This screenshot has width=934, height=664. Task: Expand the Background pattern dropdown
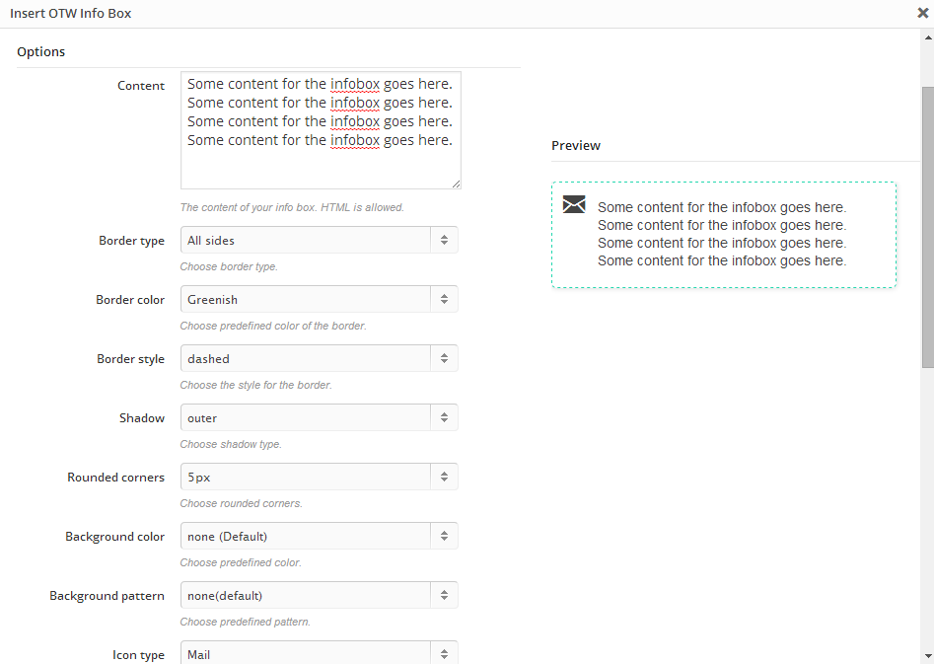320,595
